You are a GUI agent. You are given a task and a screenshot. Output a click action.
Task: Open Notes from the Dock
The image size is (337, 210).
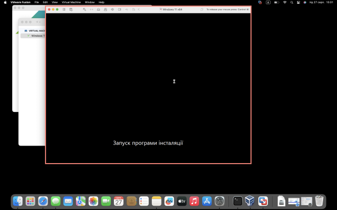pos(156,201)
